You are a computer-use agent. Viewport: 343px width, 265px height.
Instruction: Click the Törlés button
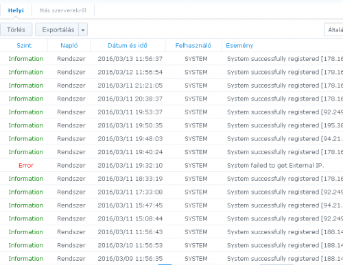[16, 29]
